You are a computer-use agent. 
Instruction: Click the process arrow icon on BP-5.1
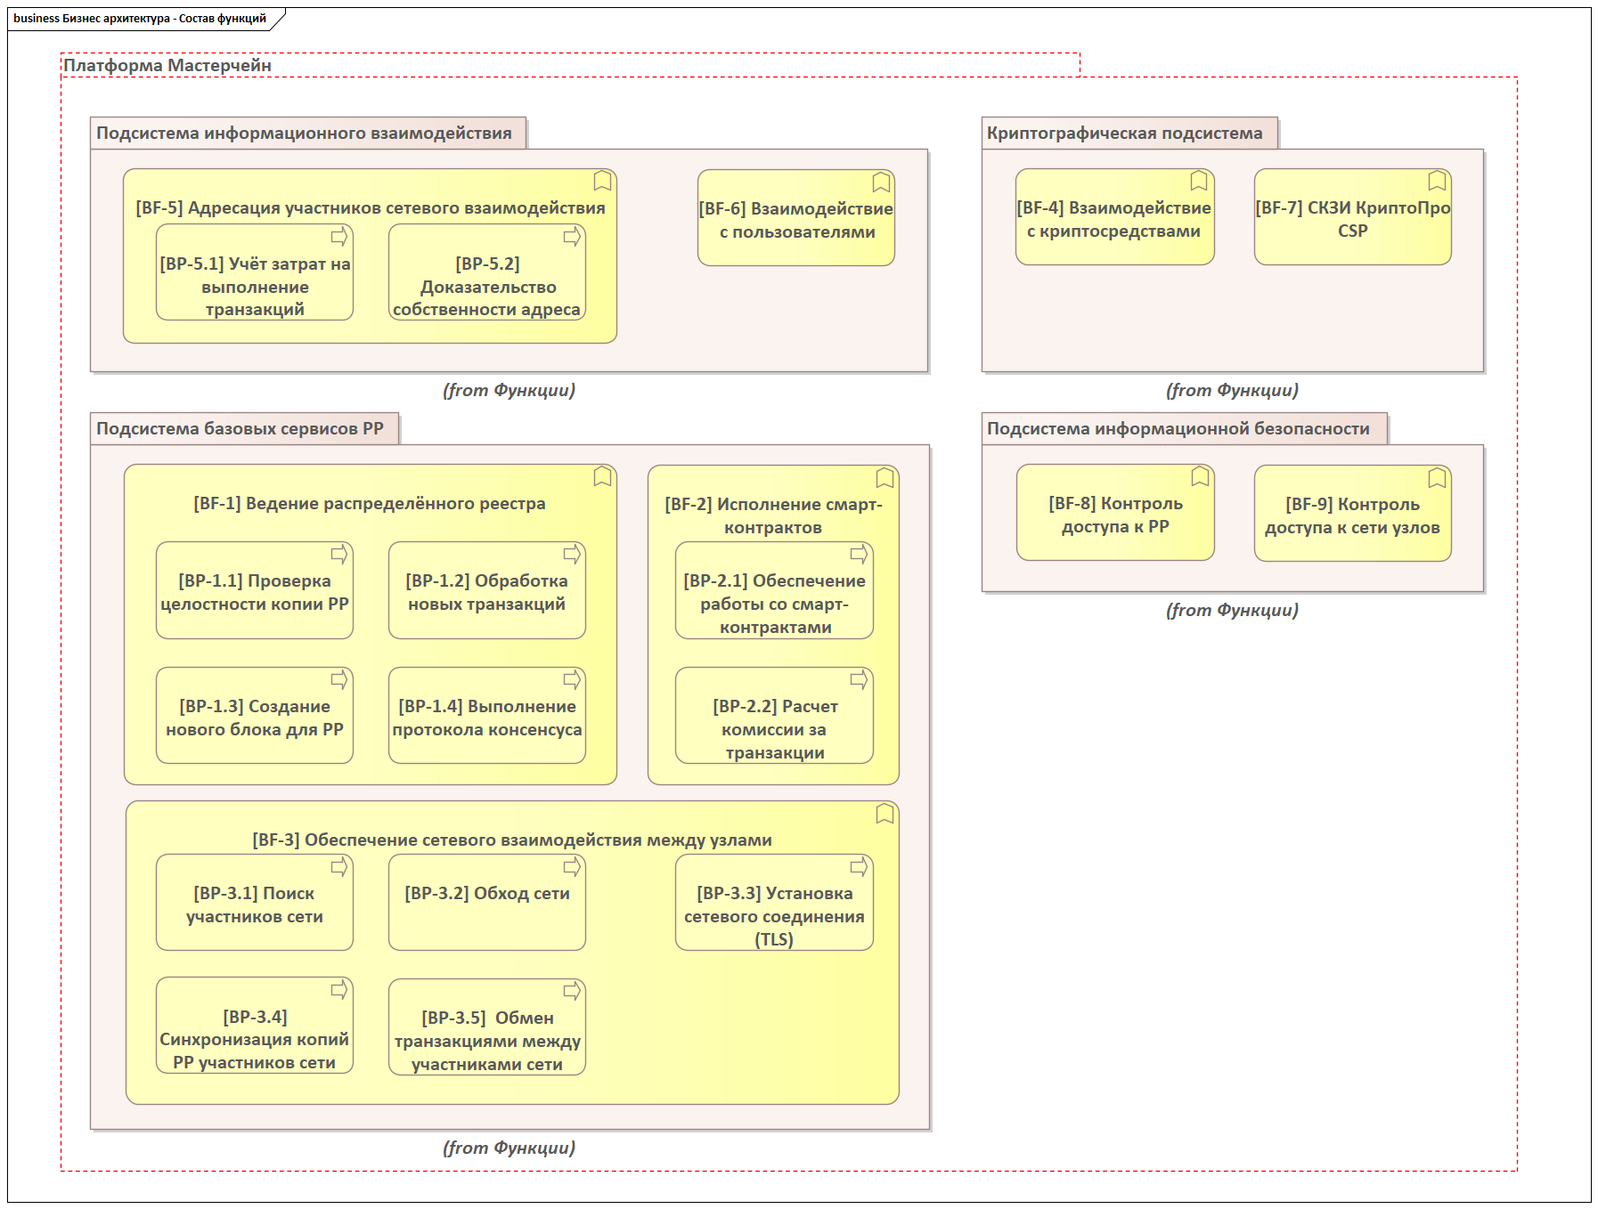(x=339, y=236)
